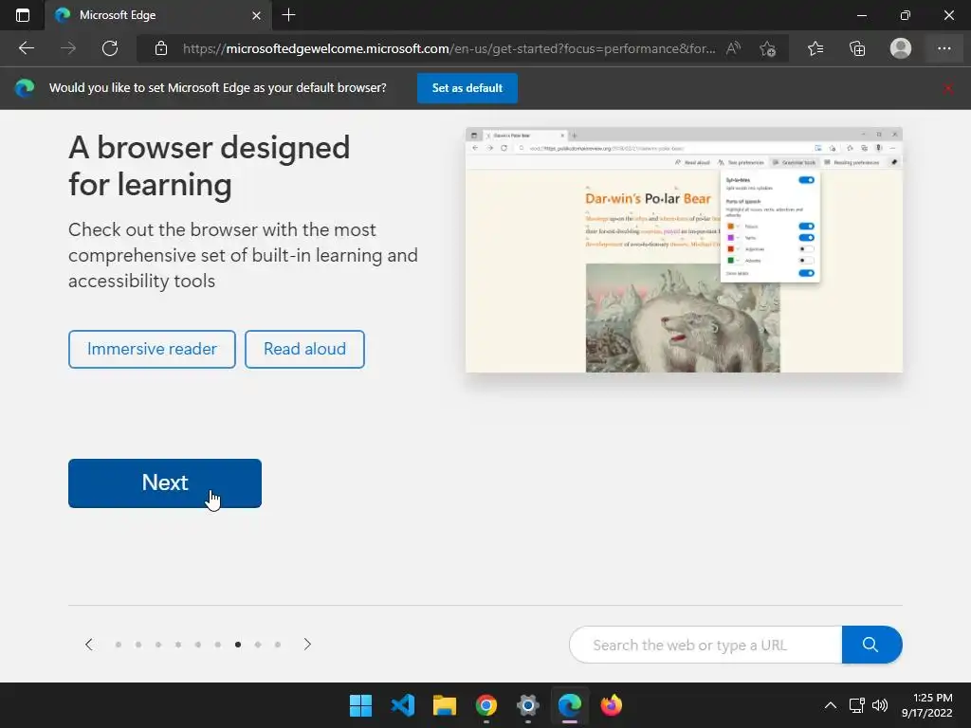Screen dimensions: 971x728
Task: Dismiss the default browser prompt
Action: tap(948, 88)
